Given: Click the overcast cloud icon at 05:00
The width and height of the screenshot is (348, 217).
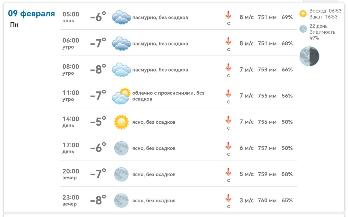Looking at the screenshot, I should click(121, 17).
